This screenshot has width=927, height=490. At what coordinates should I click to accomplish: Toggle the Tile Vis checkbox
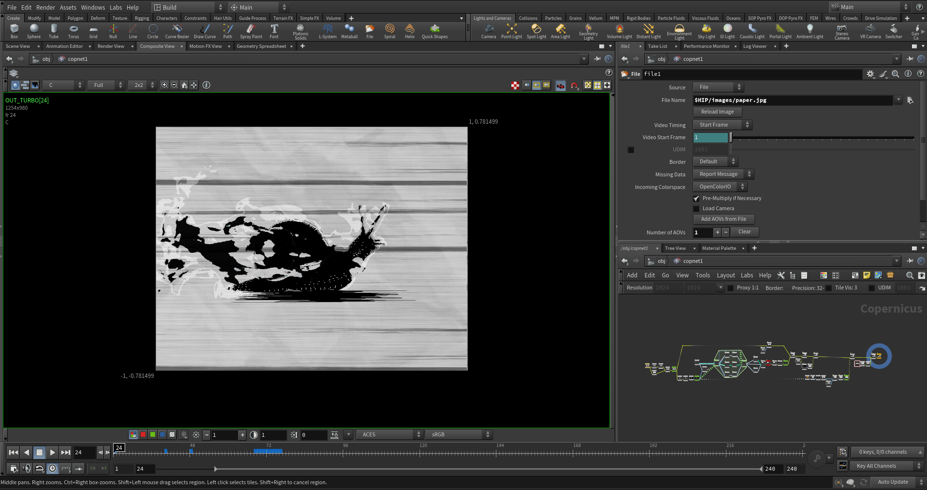(829, 288)
